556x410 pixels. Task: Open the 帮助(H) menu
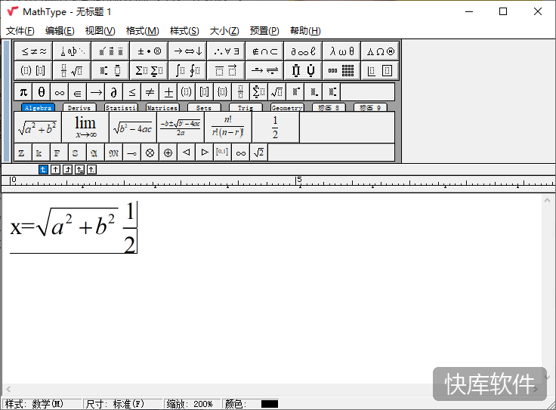pyautogui.click(x=305, y=31)
